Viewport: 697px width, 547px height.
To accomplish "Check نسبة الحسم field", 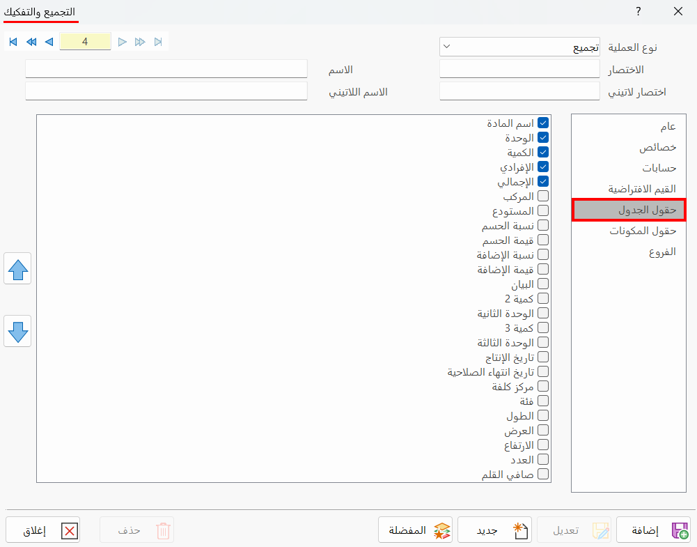I will click(542, 226).
